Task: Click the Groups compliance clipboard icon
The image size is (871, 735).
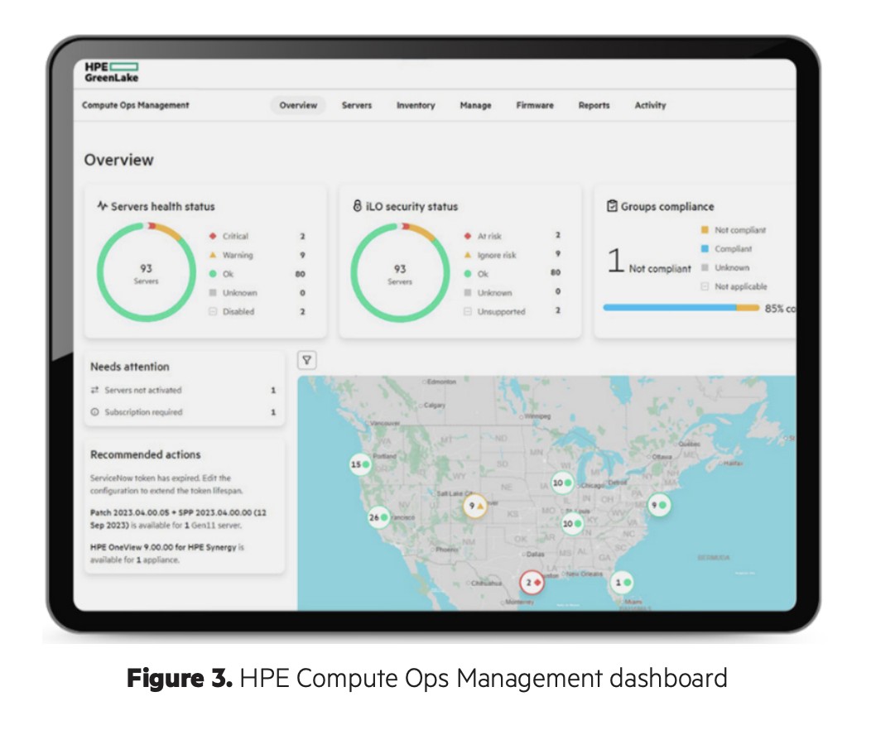Action: (x=612, y=206)
